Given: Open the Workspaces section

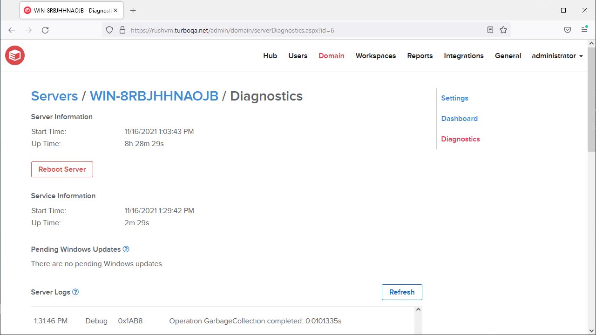Looking at the screenshot, I should tap(375, 56).
